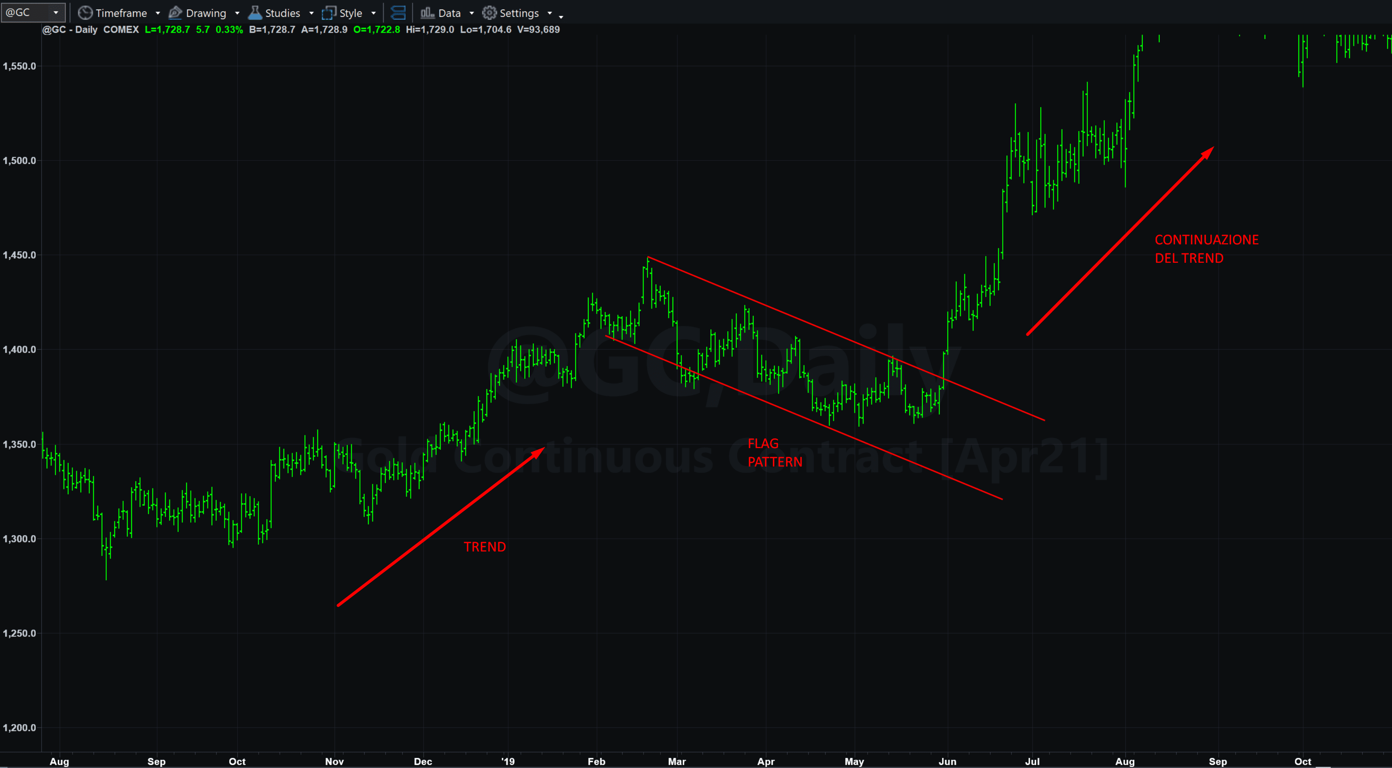1392x768 pixels.
Task: Click the Style overlapping squares icon
Action: pyautogui.click(x=329, y=12)
